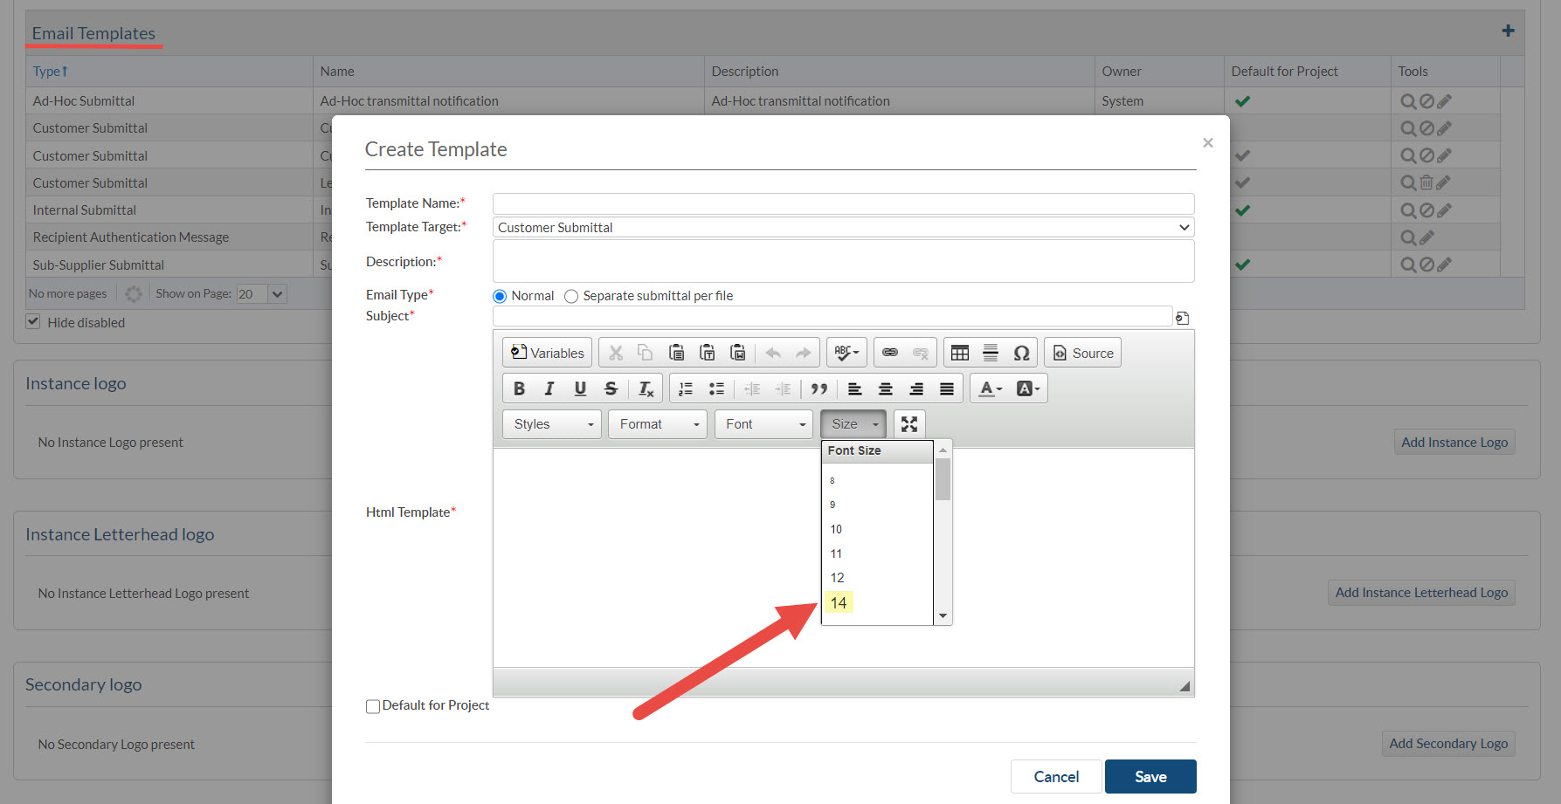Click the Cut scissors icon

pos(616,353)
